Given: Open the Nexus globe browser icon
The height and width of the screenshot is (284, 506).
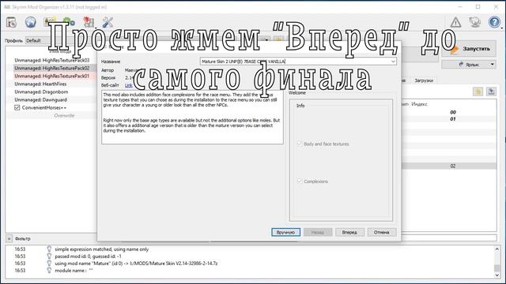Looking at the screenshot, I should point(31,22).
